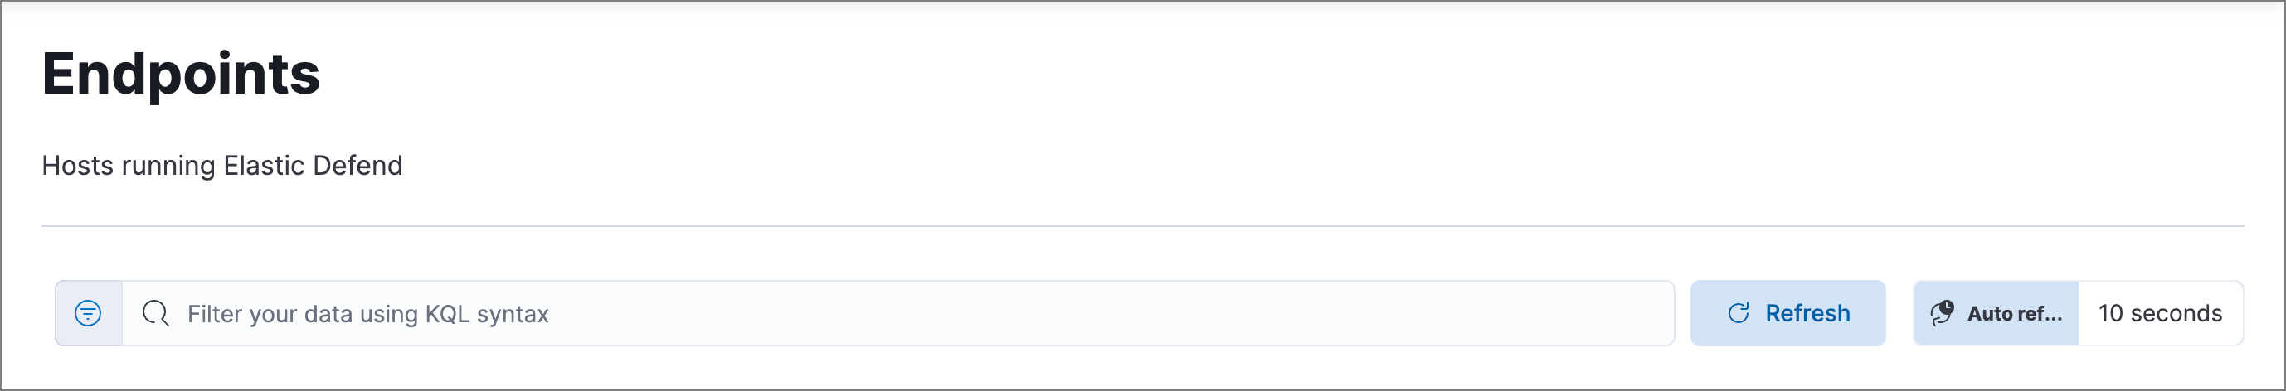Image resolution: width=2286 pixels, height=391 pixels.
Task: Click the divider line below the subtitle
Action: pos(1142,226)
